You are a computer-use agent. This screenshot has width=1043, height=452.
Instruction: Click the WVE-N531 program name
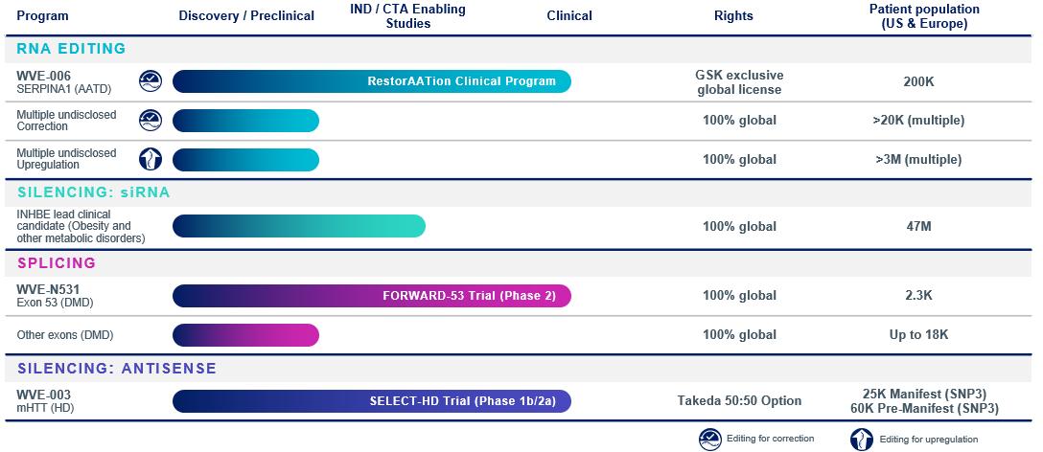coord(44,288)
